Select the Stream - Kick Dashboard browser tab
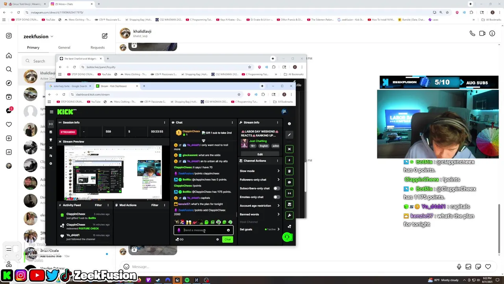Screen dimensions: 504x284 (x=116, y=86)
